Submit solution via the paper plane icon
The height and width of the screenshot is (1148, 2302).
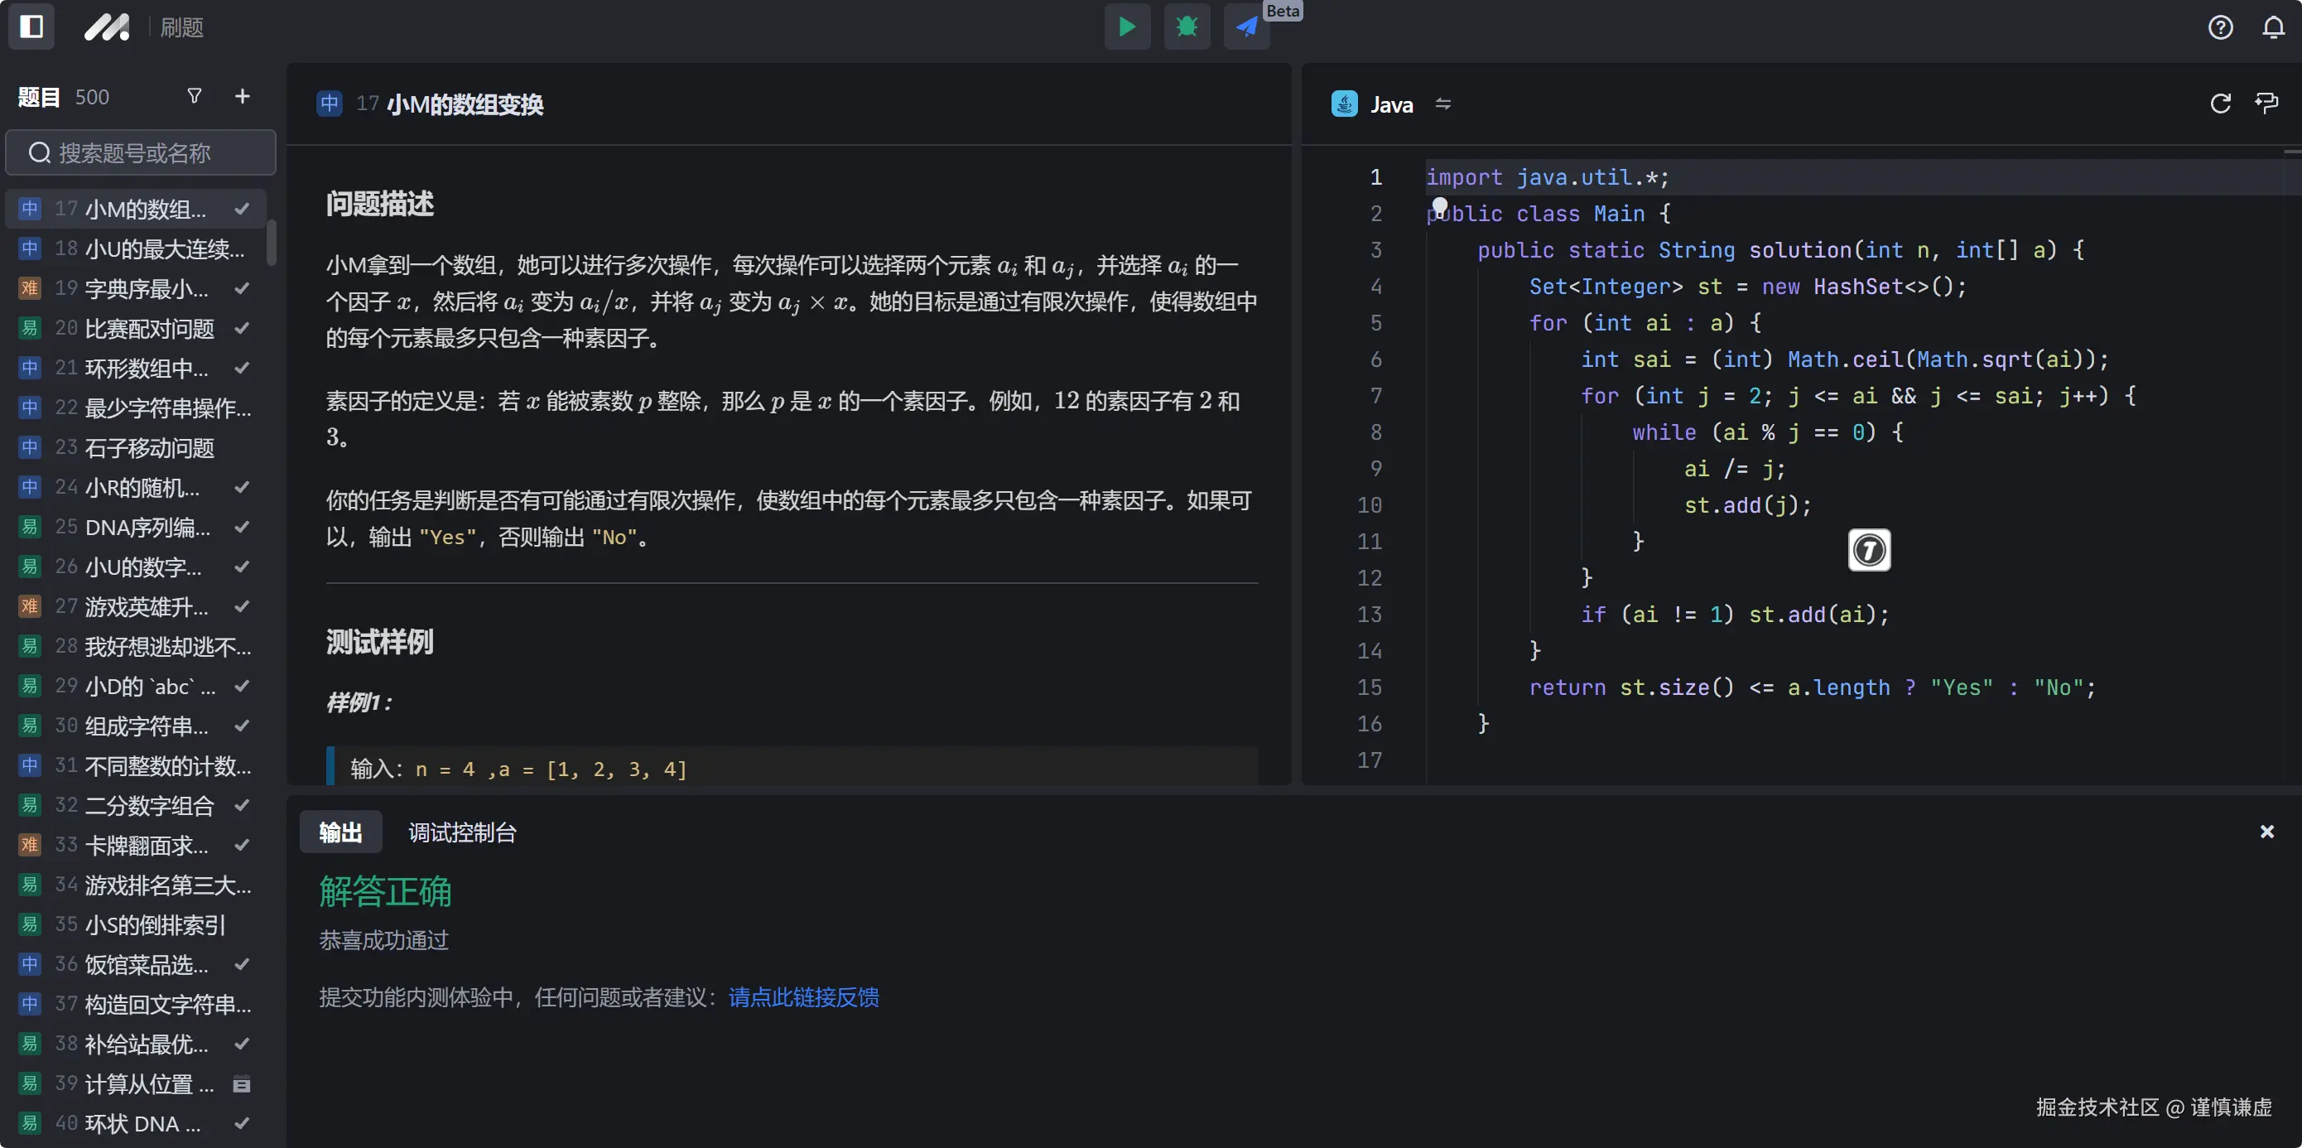point(1245,27)
